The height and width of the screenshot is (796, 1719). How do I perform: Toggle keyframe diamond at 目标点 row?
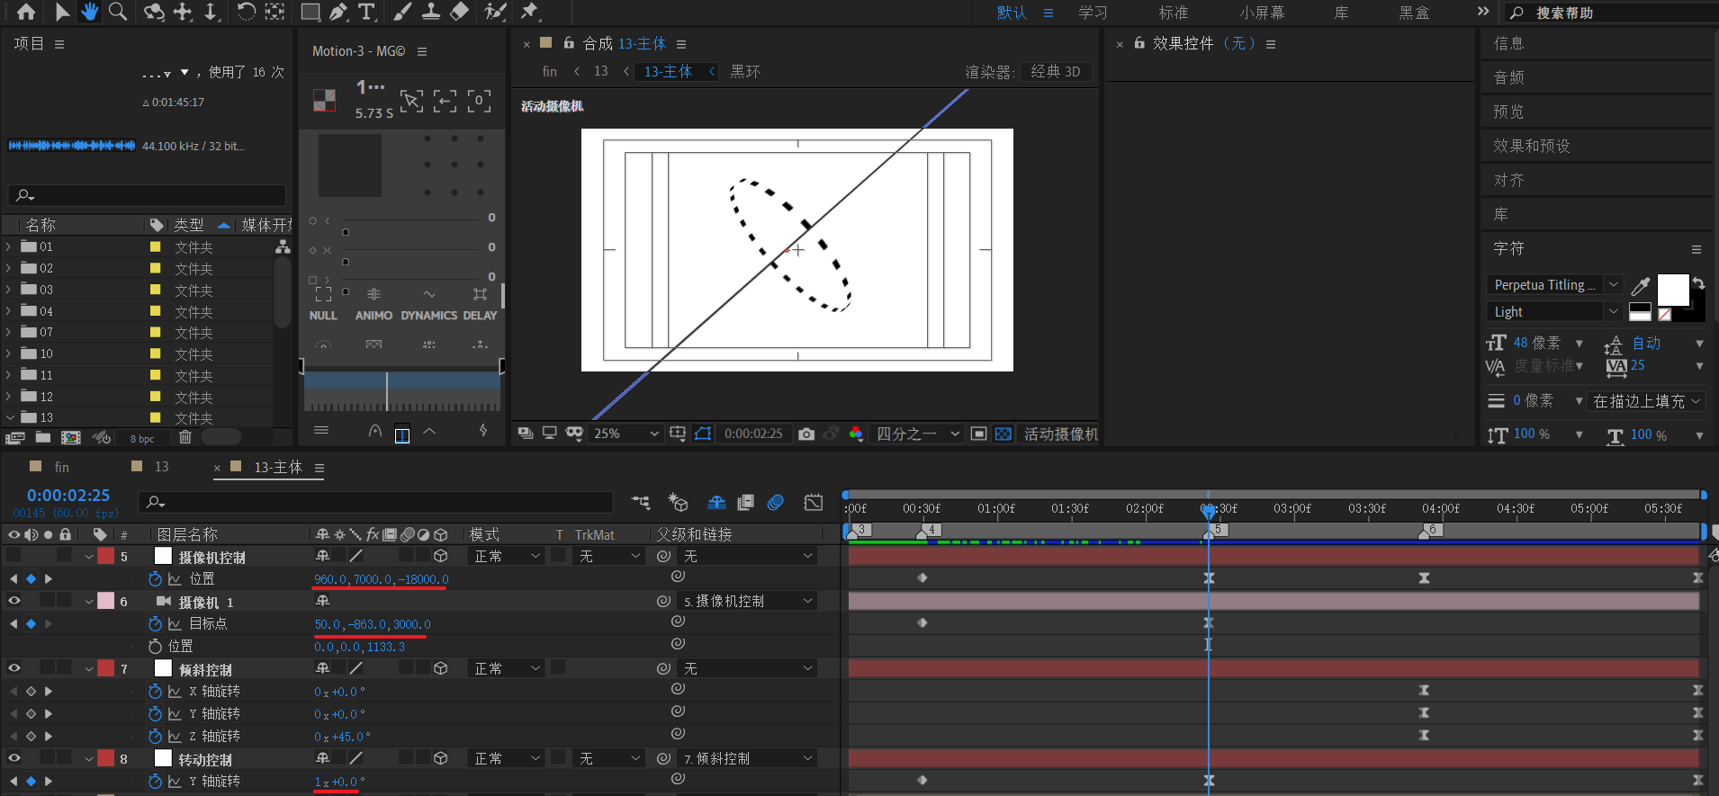coord(31,624)
